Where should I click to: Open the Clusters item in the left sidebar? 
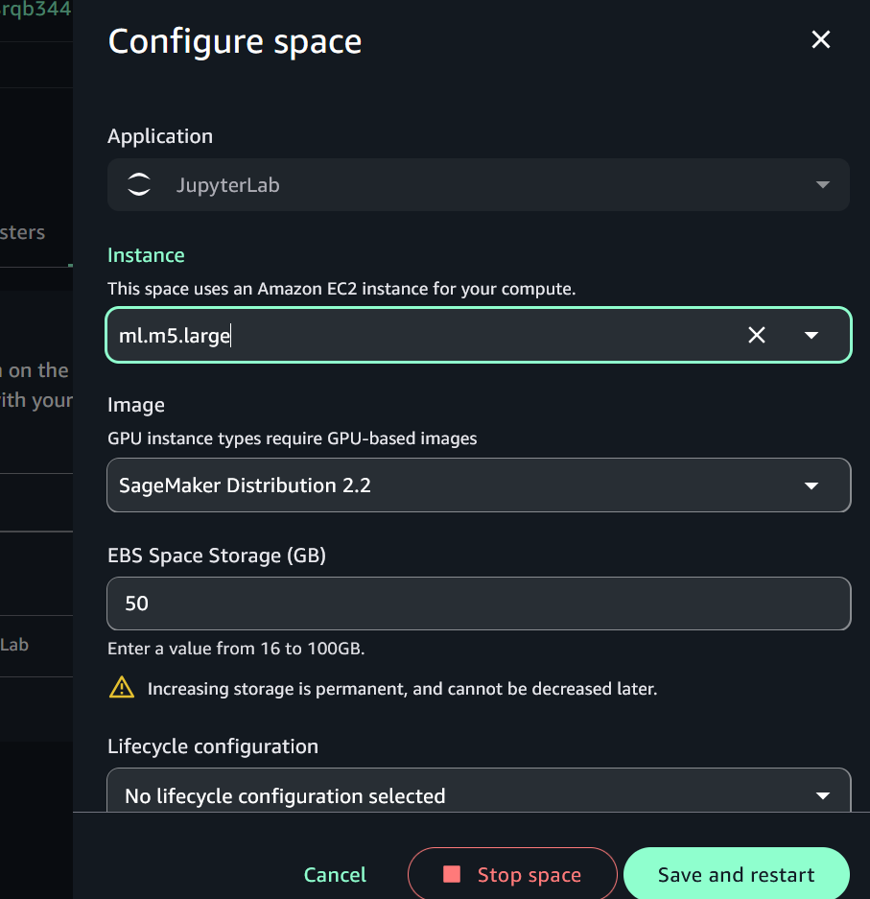(x=23, y=232)
